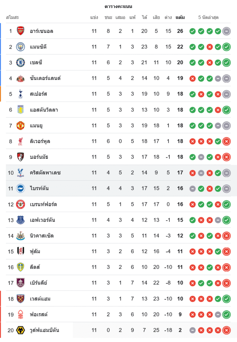Open the เวสต์แฮม team link

pos(40,299)
